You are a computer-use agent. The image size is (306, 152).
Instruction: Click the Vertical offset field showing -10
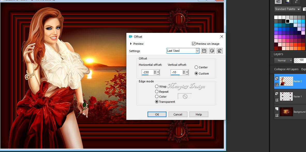[177, 73]
